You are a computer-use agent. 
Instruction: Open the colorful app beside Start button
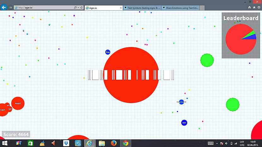[x=19, y=143]
